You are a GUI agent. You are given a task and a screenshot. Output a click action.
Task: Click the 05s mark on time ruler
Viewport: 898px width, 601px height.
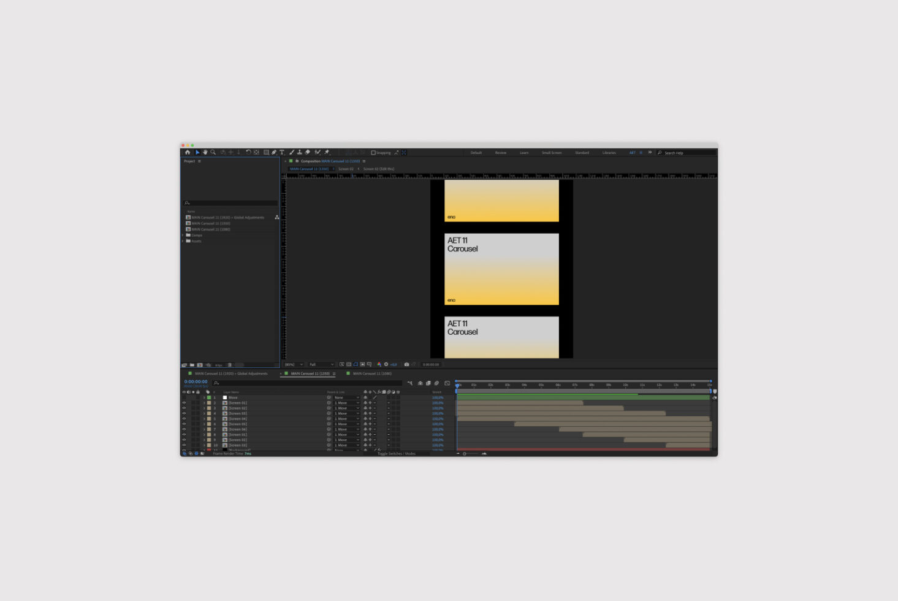pos(541,385)
